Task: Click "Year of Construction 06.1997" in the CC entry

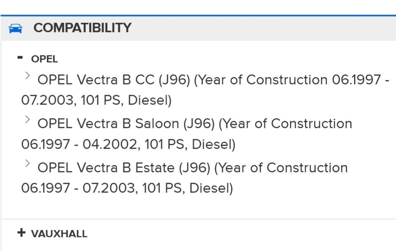Action: pyautogui.click(x=290, y=80)
